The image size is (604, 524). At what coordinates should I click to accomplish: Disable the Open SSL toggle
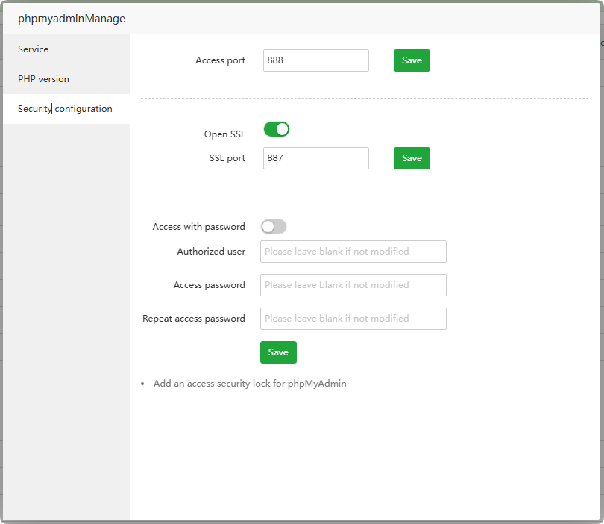pyautogui.click(x=276, y=130)
